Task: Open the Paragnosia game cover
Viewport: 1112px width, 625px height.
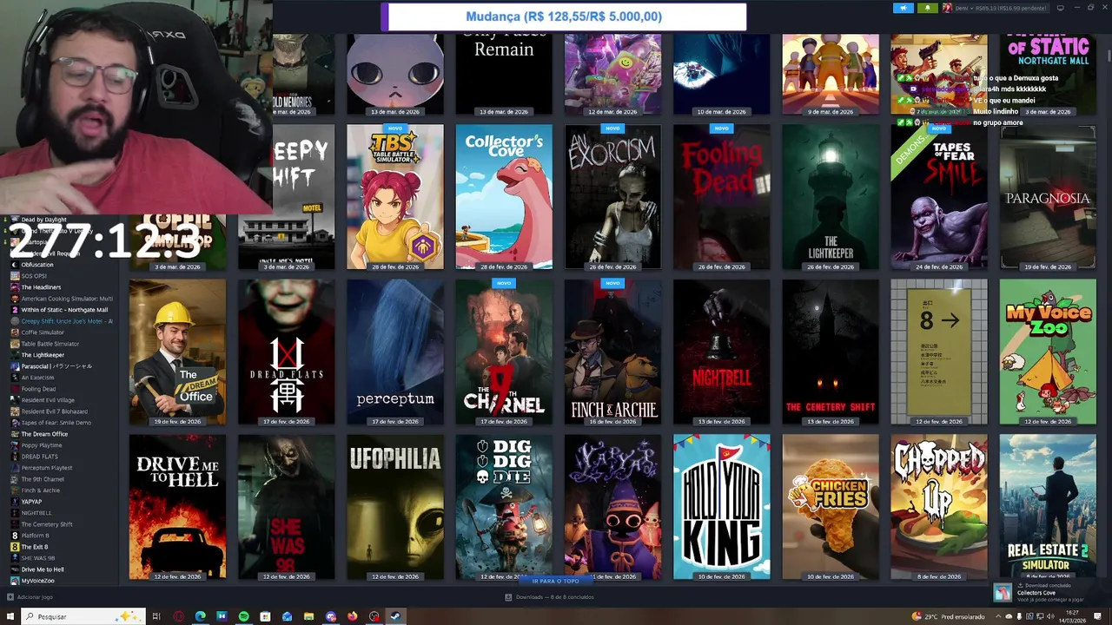Action: pos(1048,197)
